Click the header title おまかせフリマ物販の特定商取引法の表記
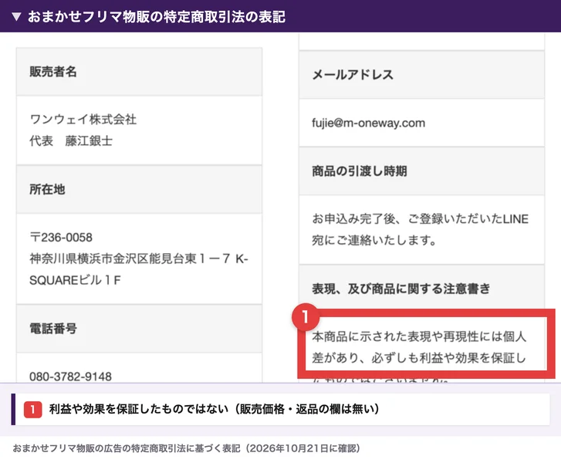 (x=157, y=16)
